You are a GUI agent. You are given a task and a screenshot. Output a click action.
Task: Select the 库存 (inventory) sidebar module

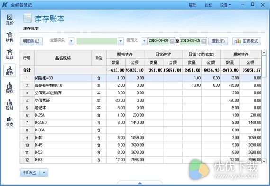(x=9, y=71)
